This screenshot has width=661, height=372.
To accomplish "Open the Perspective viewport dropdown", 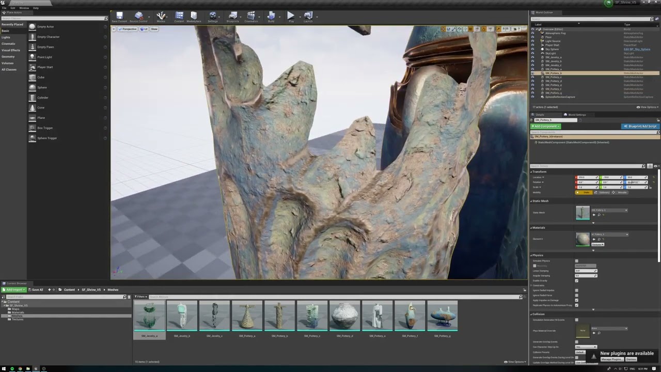I will pos(128,29).
